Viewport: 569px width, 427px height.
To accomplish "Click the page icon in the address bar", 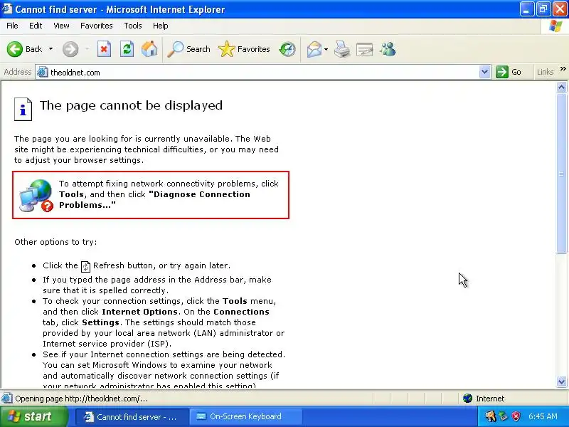I will coord(43,73).
